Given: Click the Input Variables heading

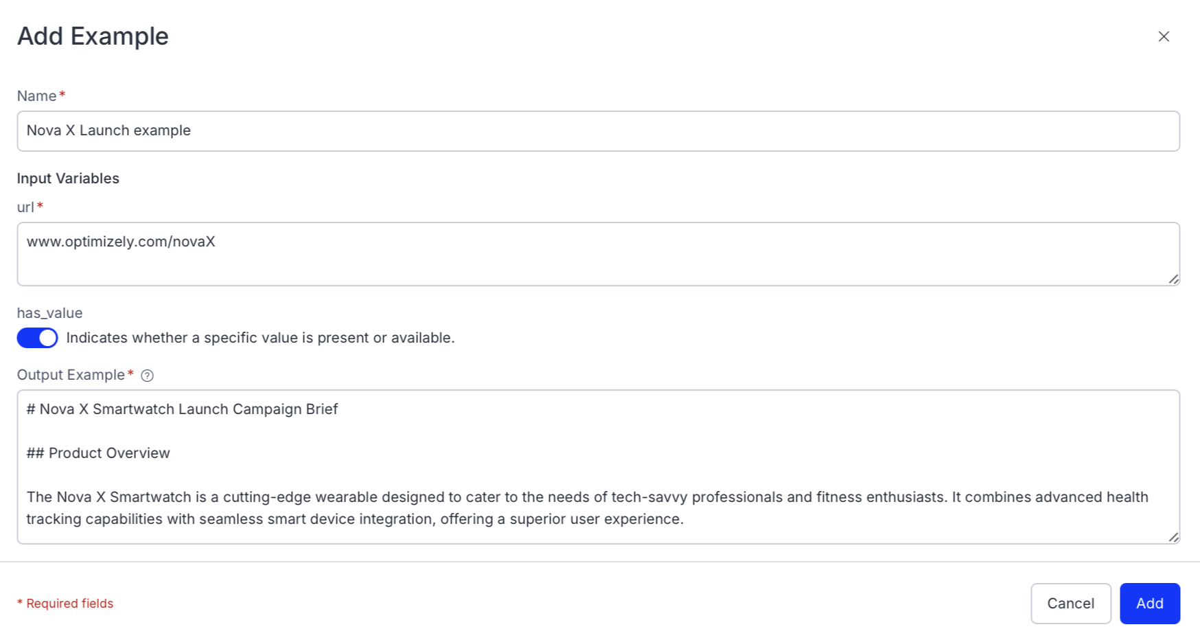Looking at the screenshot, I should pos(68,179).
